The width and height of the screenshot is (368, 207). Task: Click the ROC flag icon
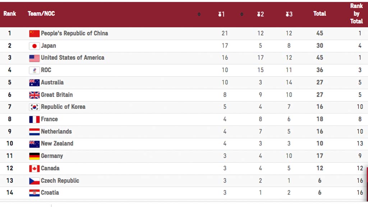pyautogui.click(x=34, y=70)
